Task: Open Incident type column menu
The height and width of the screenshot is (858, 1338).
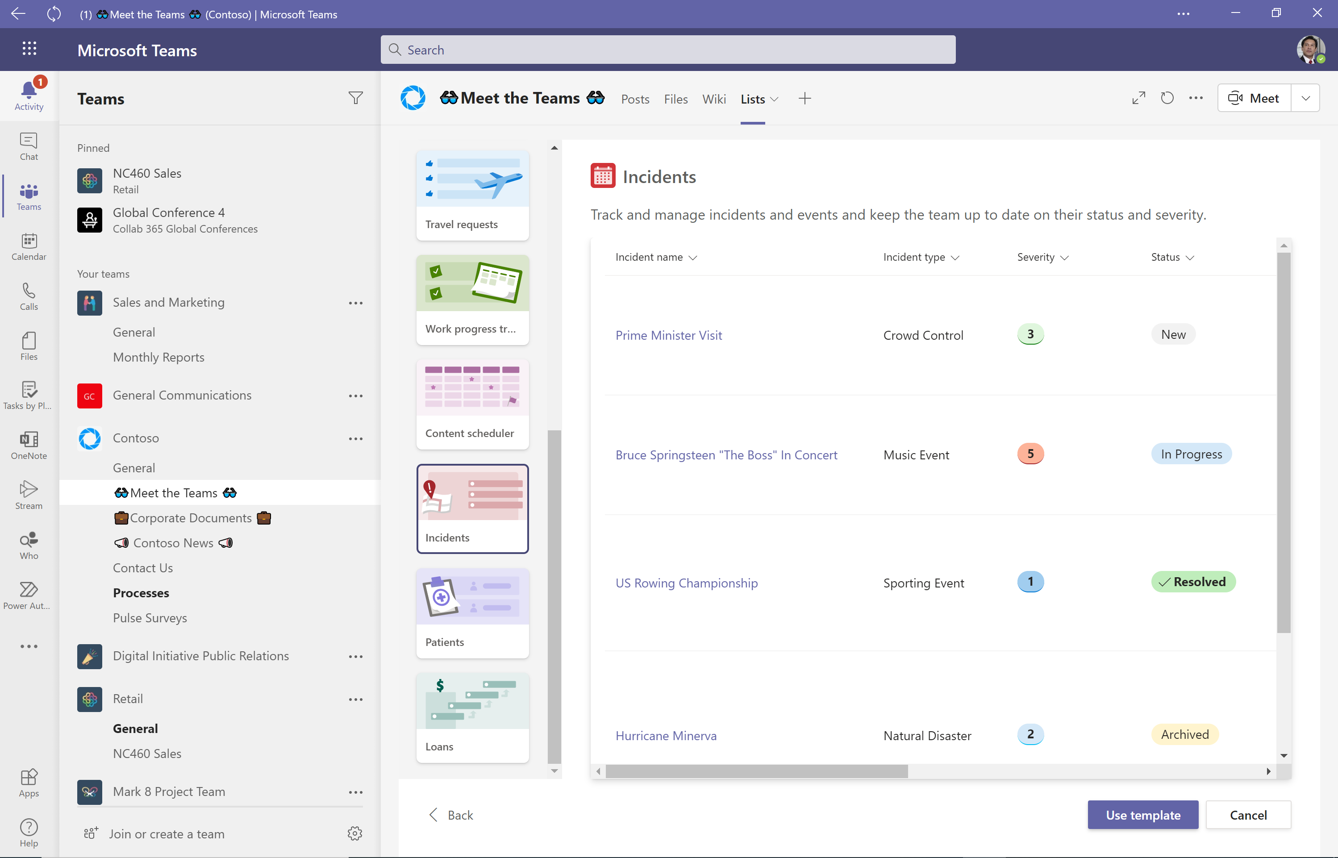Action: 921,258
